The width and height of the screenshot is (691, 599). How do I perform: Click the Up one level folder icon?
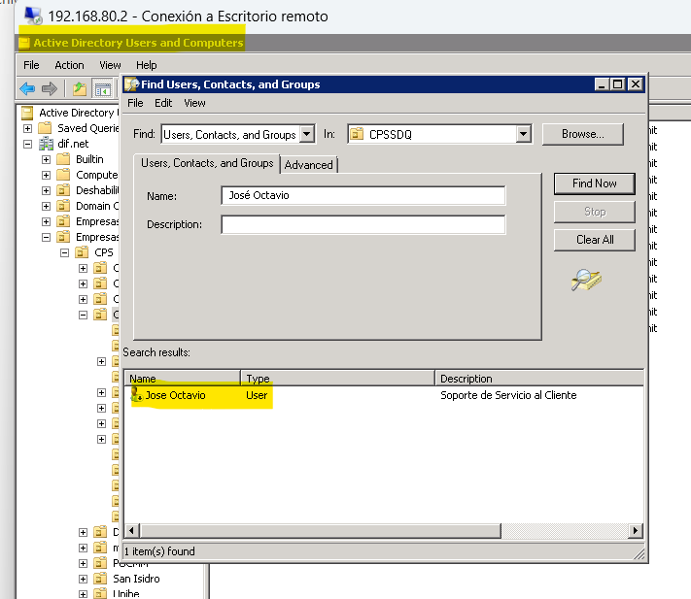click(x=80, y=89)
